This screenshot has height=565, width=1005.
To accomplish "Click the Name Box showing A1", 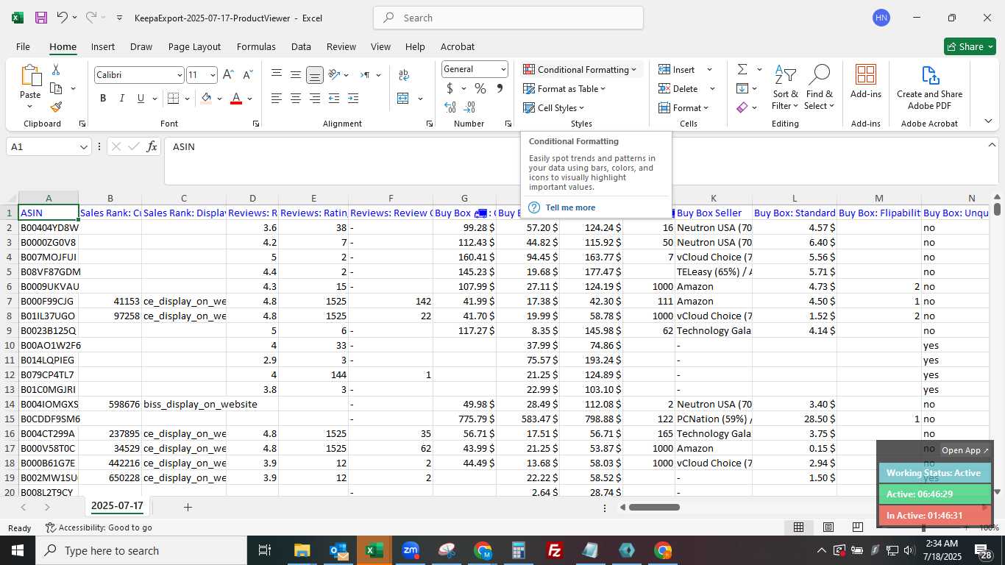I will [x=49, y=146].
